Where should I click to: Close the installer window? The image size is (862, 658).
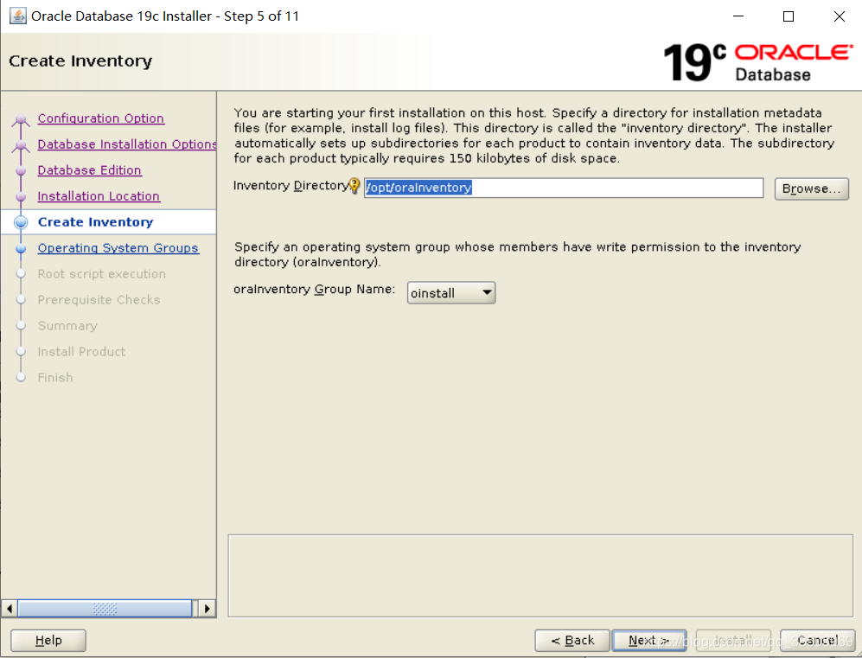click(x=839, y=16)
